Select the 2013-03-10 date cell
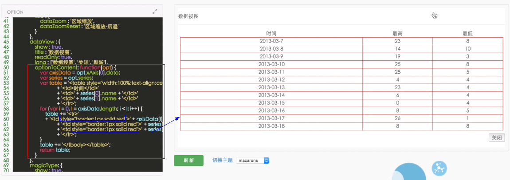Image resolution: width=510 pixels, height=180 pixels. coord(271,64)
